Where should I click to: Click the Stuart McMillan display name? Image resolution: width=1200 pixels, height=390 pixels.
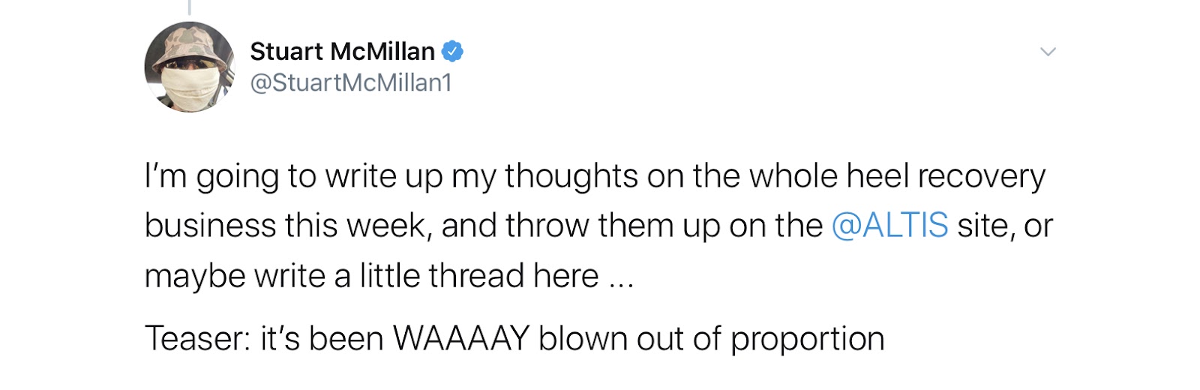(342, 51)
